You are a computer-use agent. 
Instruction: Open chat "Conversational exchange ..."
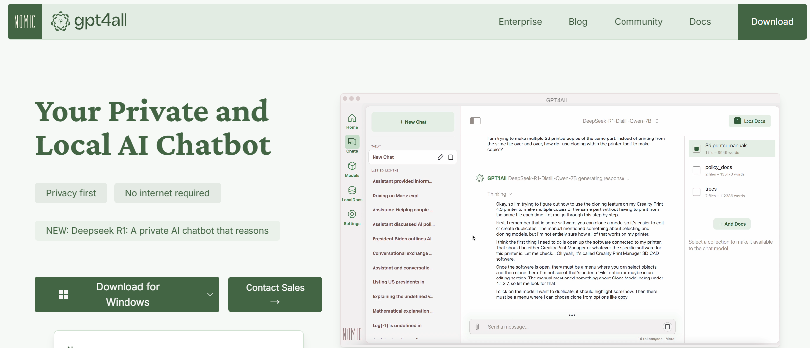(x=402, y=253)
